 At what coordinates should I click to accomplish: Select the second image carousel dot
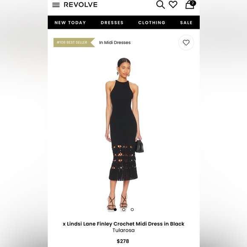coord(123,210)
